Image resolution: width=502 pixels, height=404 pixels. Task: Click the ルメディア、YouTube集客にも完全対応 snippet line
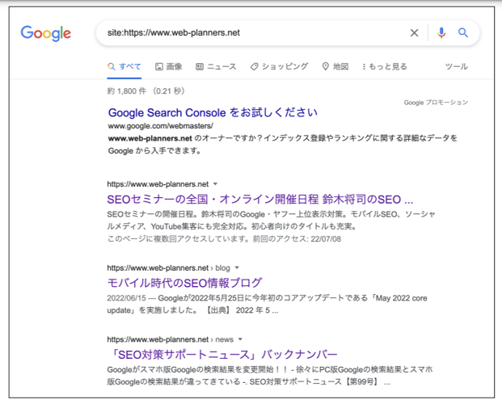pyautogui.click(x=232, y=227)
